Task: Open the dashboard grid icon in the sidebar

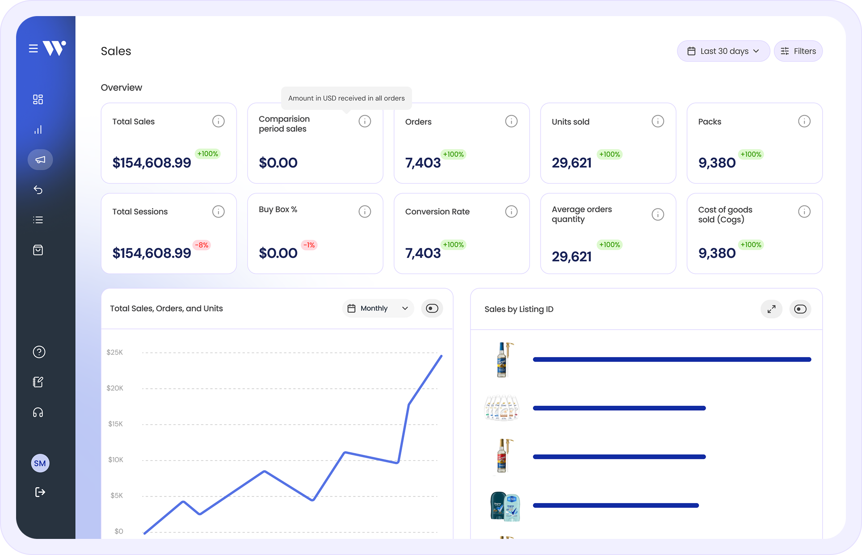Action: click(x=38, y=99)
